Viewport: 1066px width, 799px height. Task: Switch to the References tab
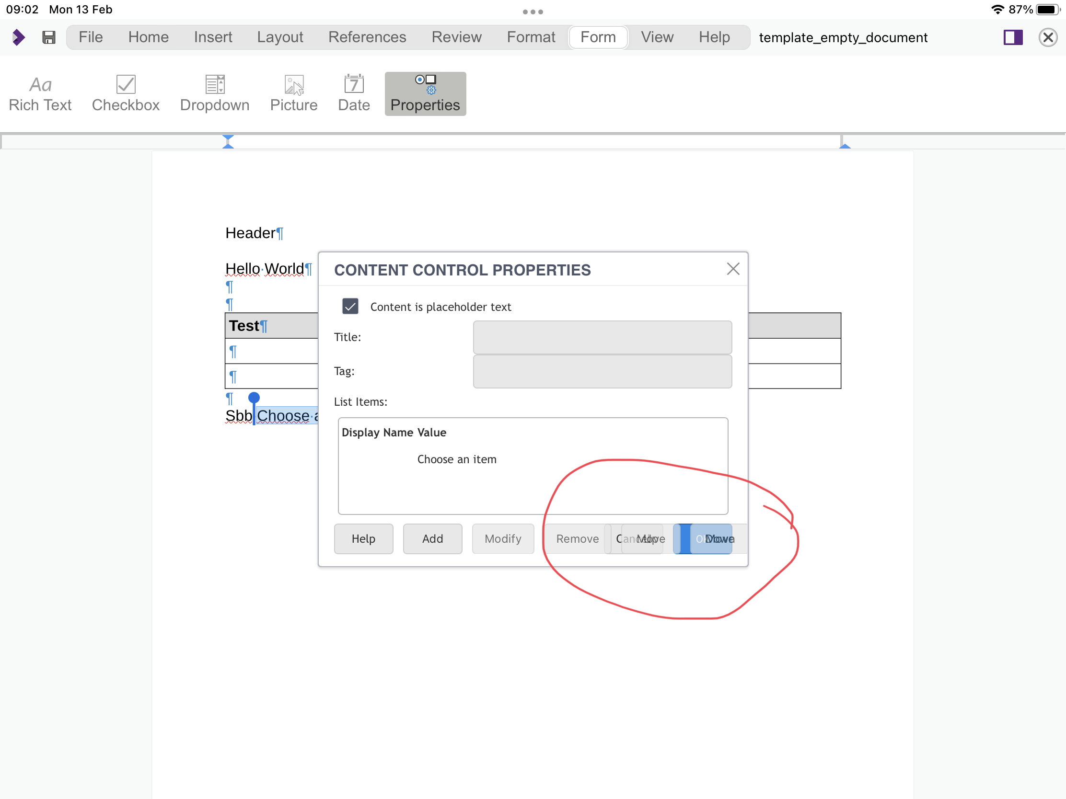367,37
